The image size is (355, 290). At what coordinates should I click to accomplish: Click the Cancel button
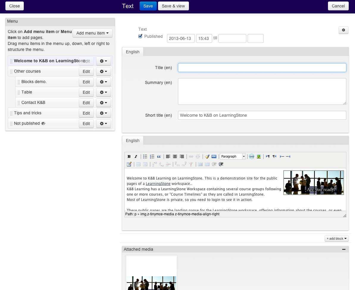[x=338, y=6]
